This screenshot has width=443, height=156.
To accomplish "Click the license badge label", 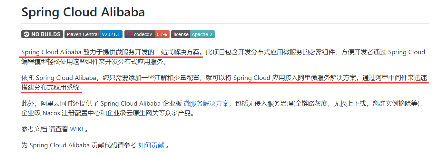I will coord(181,34).
